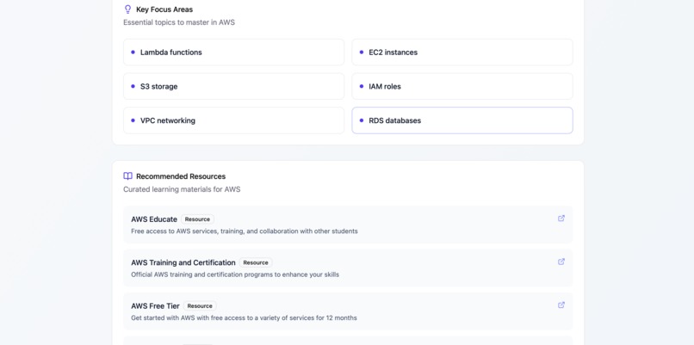Click the Recommended Resources heading
Image resolution: width=694 pixels, height=345 pixels.
(181, 176)
